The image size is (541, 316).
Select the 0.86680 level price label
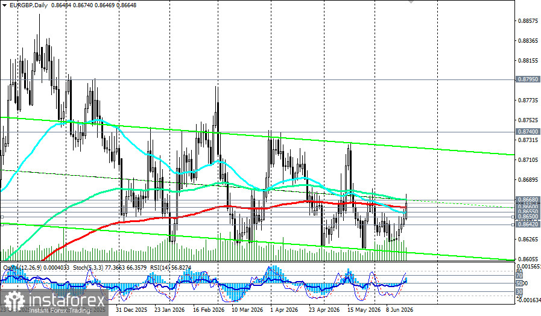click(528, 200)
